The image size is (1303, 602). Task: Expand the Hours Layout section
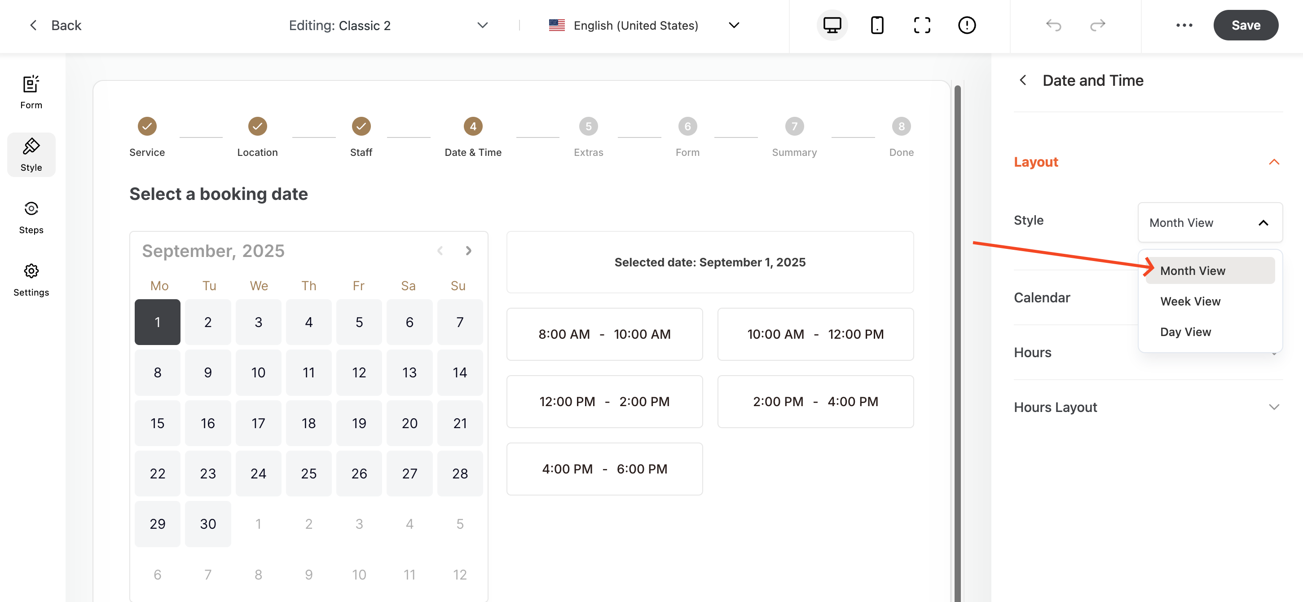[x=1148, y=407]
